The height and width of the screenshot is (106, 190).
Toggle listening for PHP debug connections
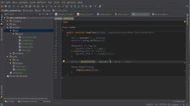66,6
